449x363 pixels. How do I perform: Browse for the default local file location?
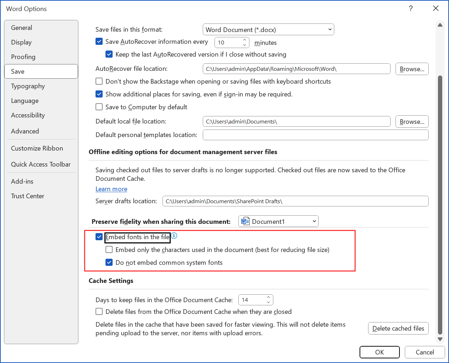point(412,121)
